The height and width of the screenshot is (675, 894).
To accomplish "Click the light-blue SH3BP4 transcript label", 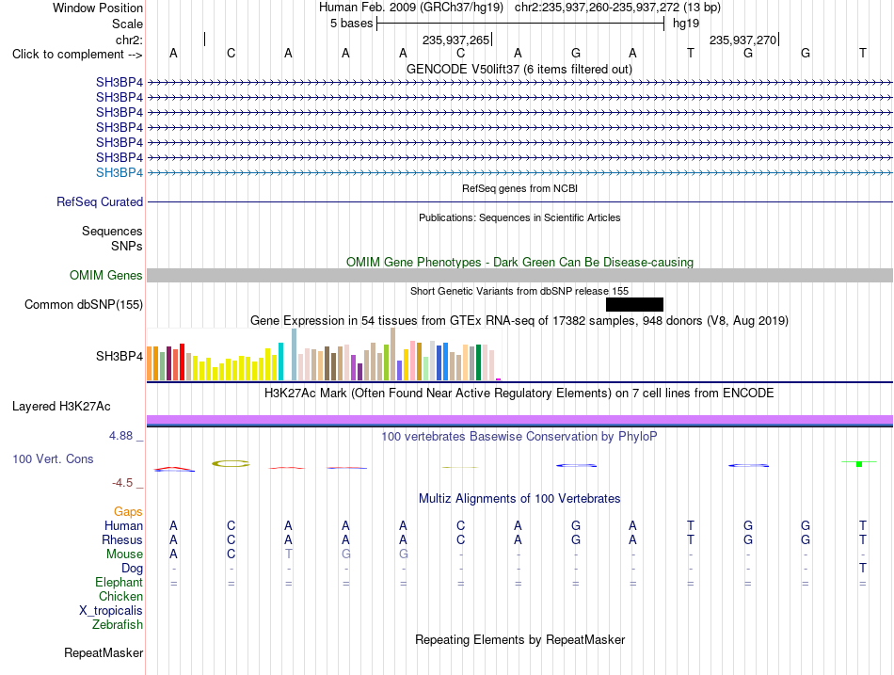I will [x=120, y=172].
